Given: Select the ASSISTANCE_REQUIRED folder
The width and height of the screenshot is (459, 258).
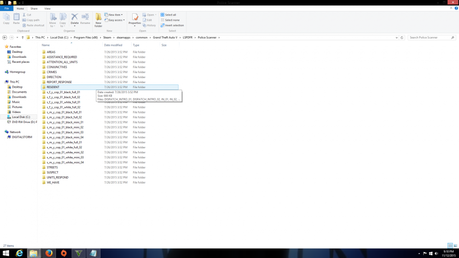Looking at the screenshot, I should pos(62,57).
